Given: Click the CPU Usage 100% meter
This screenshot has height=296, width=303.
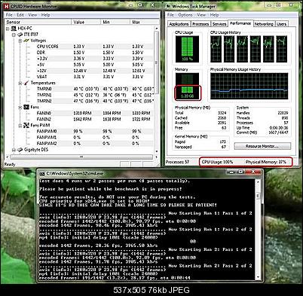Looking at the screenshot, I should (187, 49).
